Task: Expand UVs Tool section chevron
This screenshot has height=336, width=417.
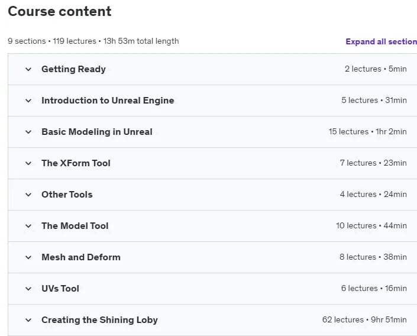Action: click(x=28, y=289)
